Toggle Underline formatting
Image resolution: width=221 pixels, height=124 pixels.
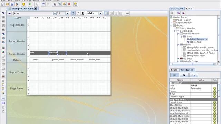coord(83,13)
